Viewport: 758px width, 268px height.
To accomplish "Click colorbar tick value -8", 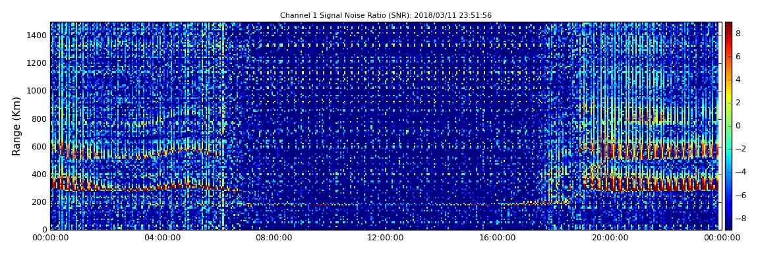I will 740,218.
